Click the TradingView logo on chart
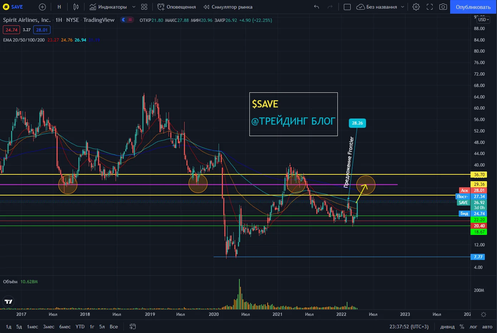 click(x=9, y=301)
